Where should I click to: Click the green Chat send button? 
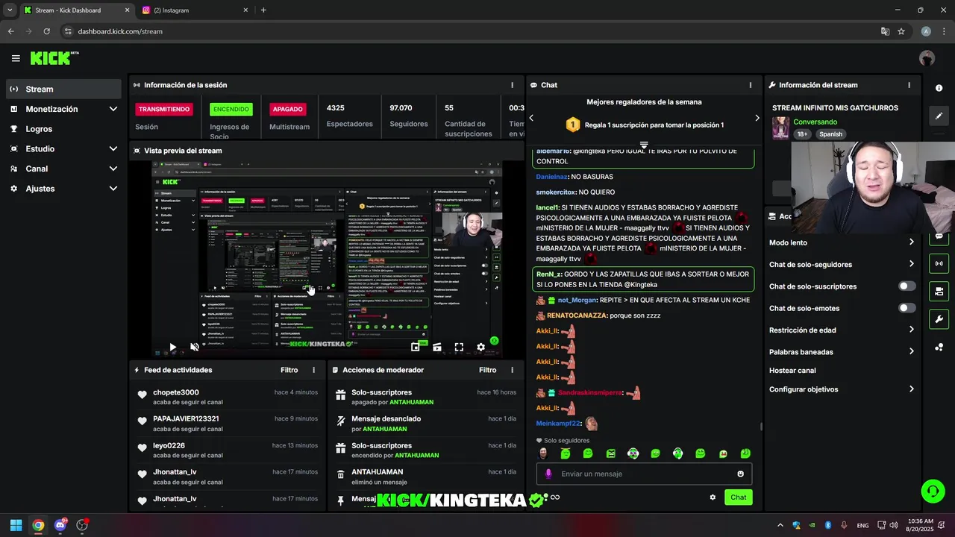point(738,497)
